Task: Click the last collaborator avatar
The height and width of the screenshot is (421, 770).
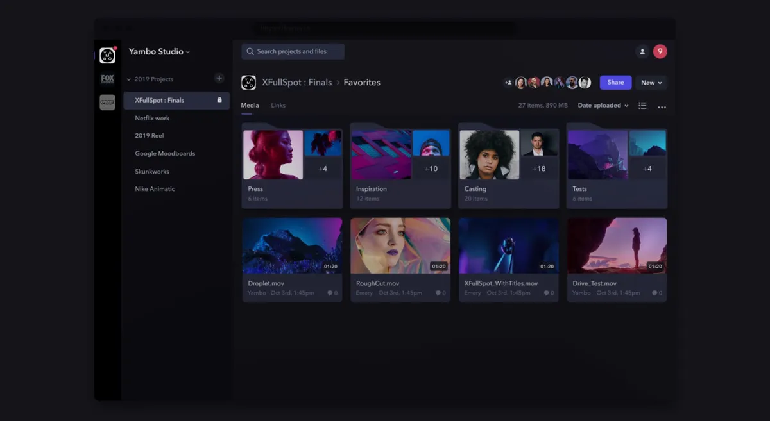Action: [585, 82]
